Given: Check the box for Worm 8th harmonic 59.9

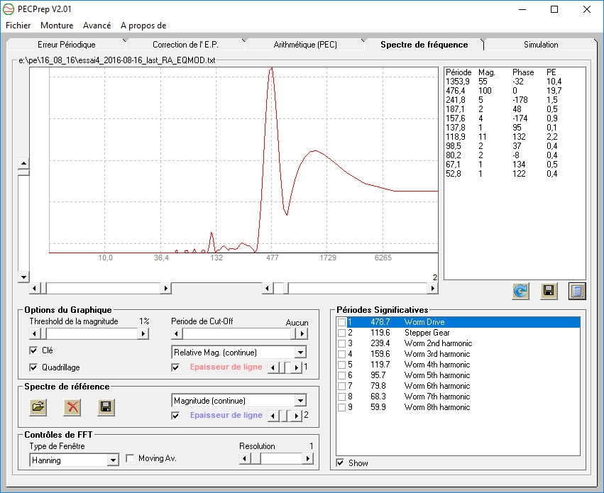Looking at the screenshot, I should click(x=341, y=407).
